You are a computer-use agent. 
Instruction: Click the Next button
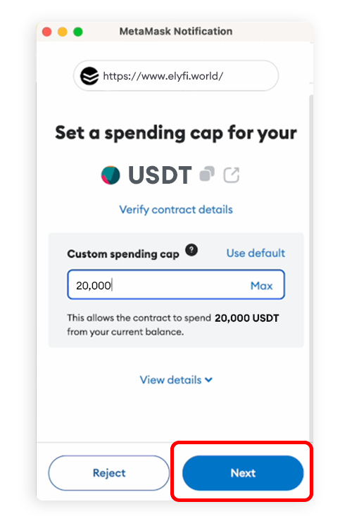coord(243,473)
